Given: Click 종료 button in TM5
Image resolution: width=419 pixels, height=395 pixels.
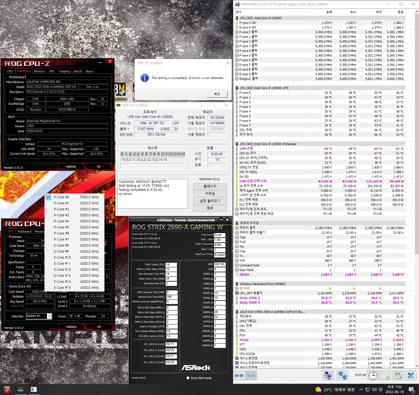Looking at the screenshot, I should coord(210,208).
